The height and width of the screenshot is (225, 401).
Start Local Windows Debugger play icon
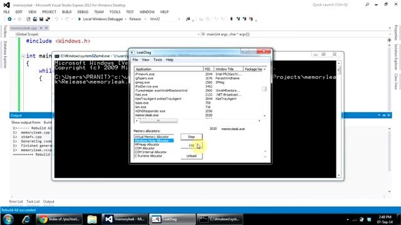pos(80,19)
